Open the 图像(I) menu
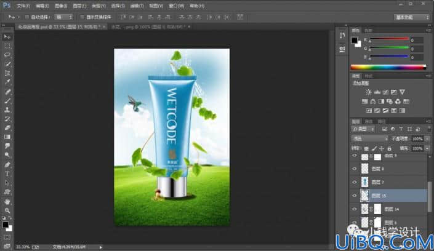The image size is (434, 251). [x=61, y=6]
